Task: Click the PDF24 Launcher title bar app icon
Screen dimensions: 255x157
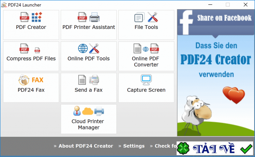Action: (4, 5)
